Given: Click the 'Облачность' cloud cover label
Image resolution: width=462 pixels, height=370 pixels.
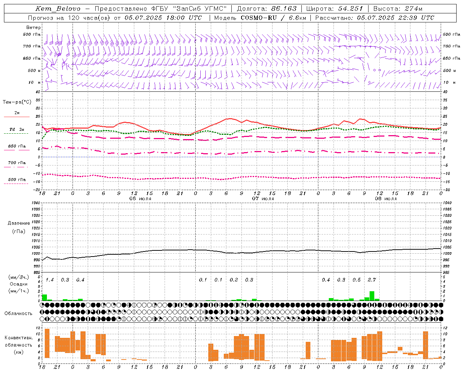Looking at the screenshot, I should [x=18, y=314].
